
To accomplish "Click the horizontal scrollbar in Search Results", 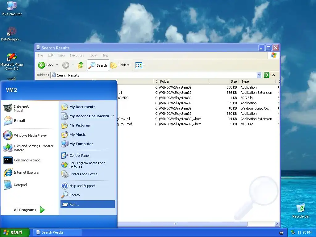I will 182,224.
